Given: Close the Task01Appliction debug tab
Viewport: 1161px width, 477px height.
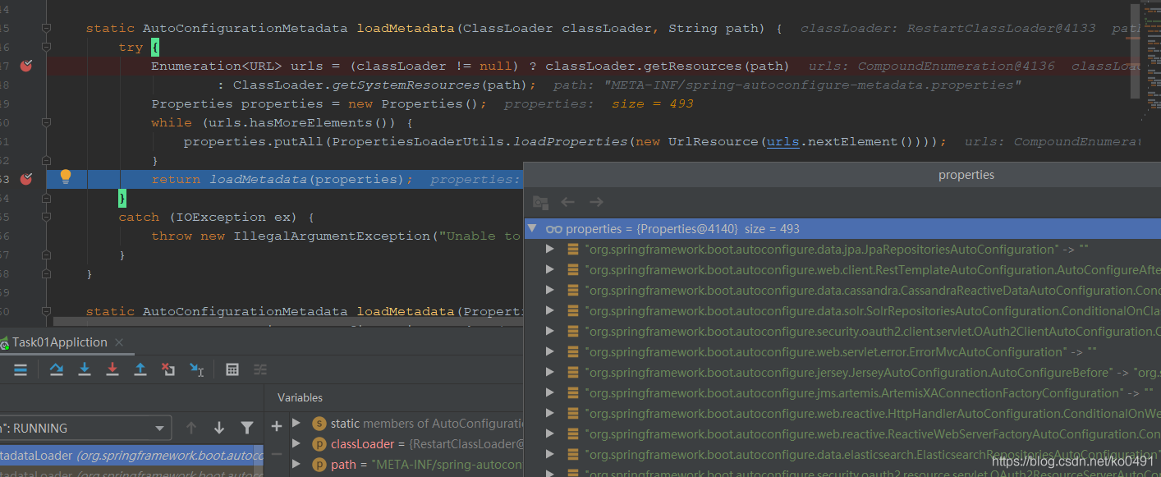Looking at the screenshot, I should 118,342.
